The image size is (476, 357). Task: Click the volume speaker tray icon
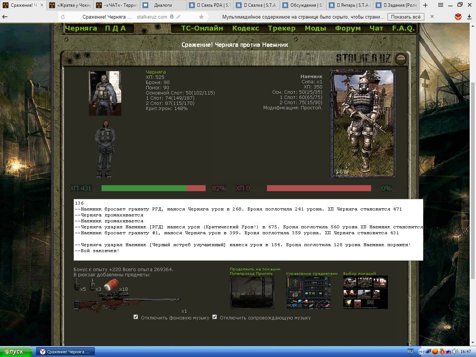pos(455,351)
